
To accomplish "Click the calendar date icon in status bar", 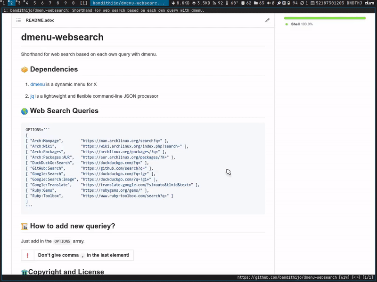I will coord(312,3).
